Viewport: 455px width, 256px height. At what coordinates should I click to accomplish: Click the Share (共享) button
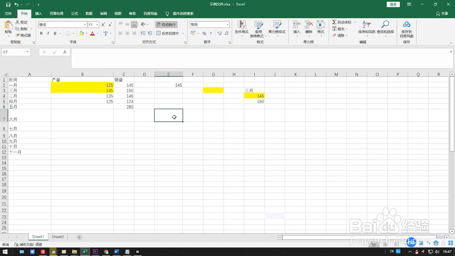pos(442,14)
